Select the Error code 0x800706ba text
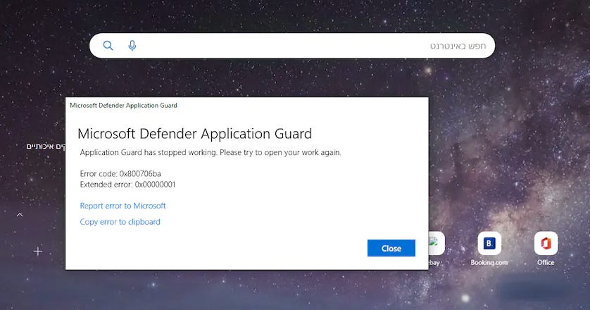This screenshot has width=590, height=310. (x=120, y=173)
